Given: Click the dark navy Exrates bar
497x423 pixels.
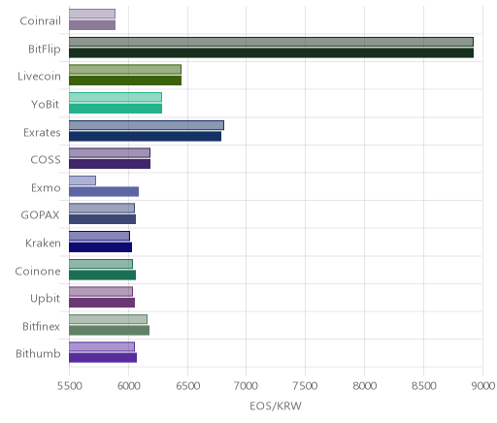Looking at the screenshot, I should coord(145,137).
